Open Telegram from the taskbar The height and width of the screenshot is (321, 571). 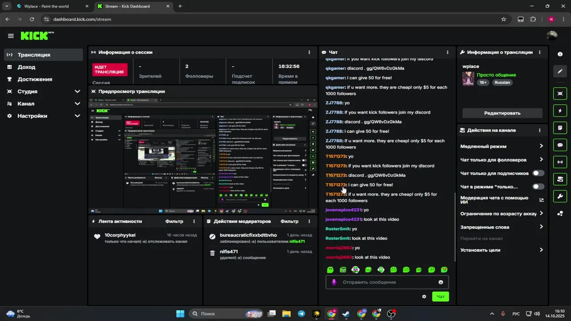(301, 314)
